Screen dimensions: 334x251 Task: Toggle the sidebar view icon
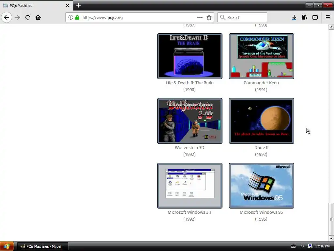coord(315,17)
